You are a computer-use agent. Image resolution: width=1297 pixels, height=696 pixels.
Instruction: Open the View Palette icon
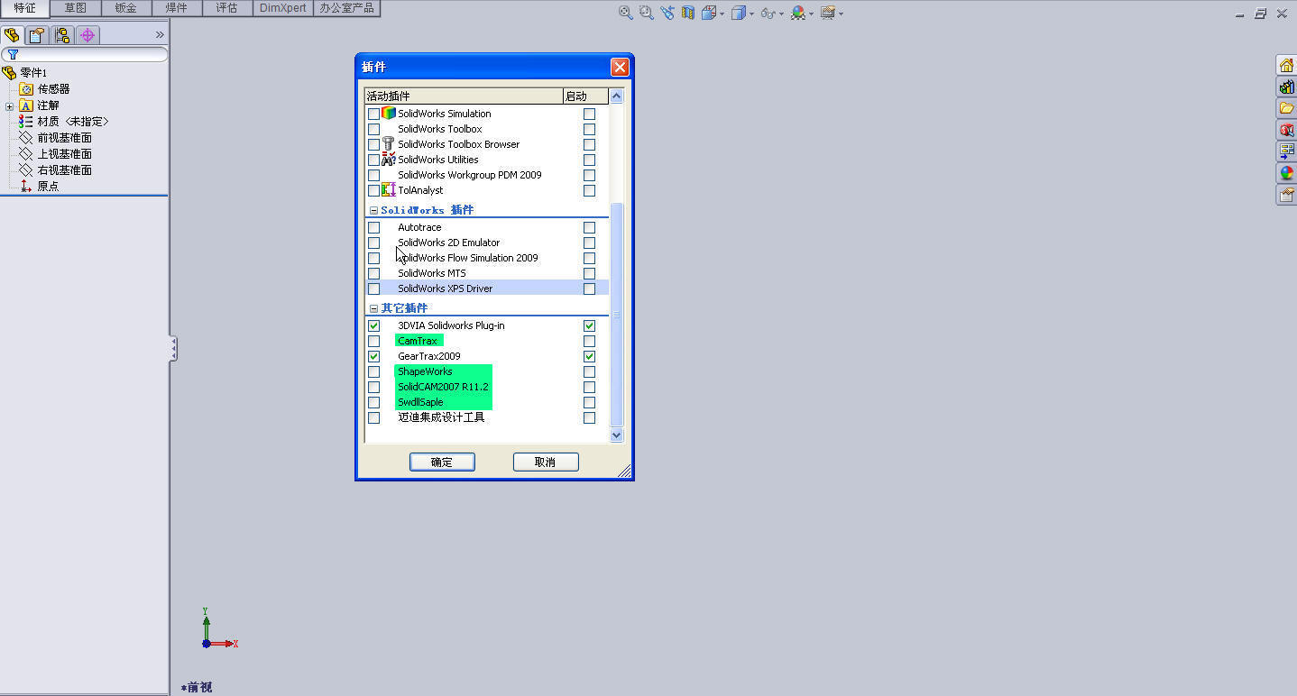pos(1286,151)
